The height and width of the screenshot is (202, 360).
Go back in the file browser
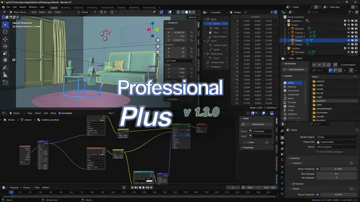(314, 65)
